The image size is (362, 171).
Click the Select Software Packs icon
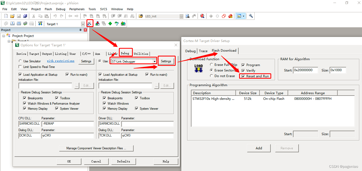tap(116, 24)
